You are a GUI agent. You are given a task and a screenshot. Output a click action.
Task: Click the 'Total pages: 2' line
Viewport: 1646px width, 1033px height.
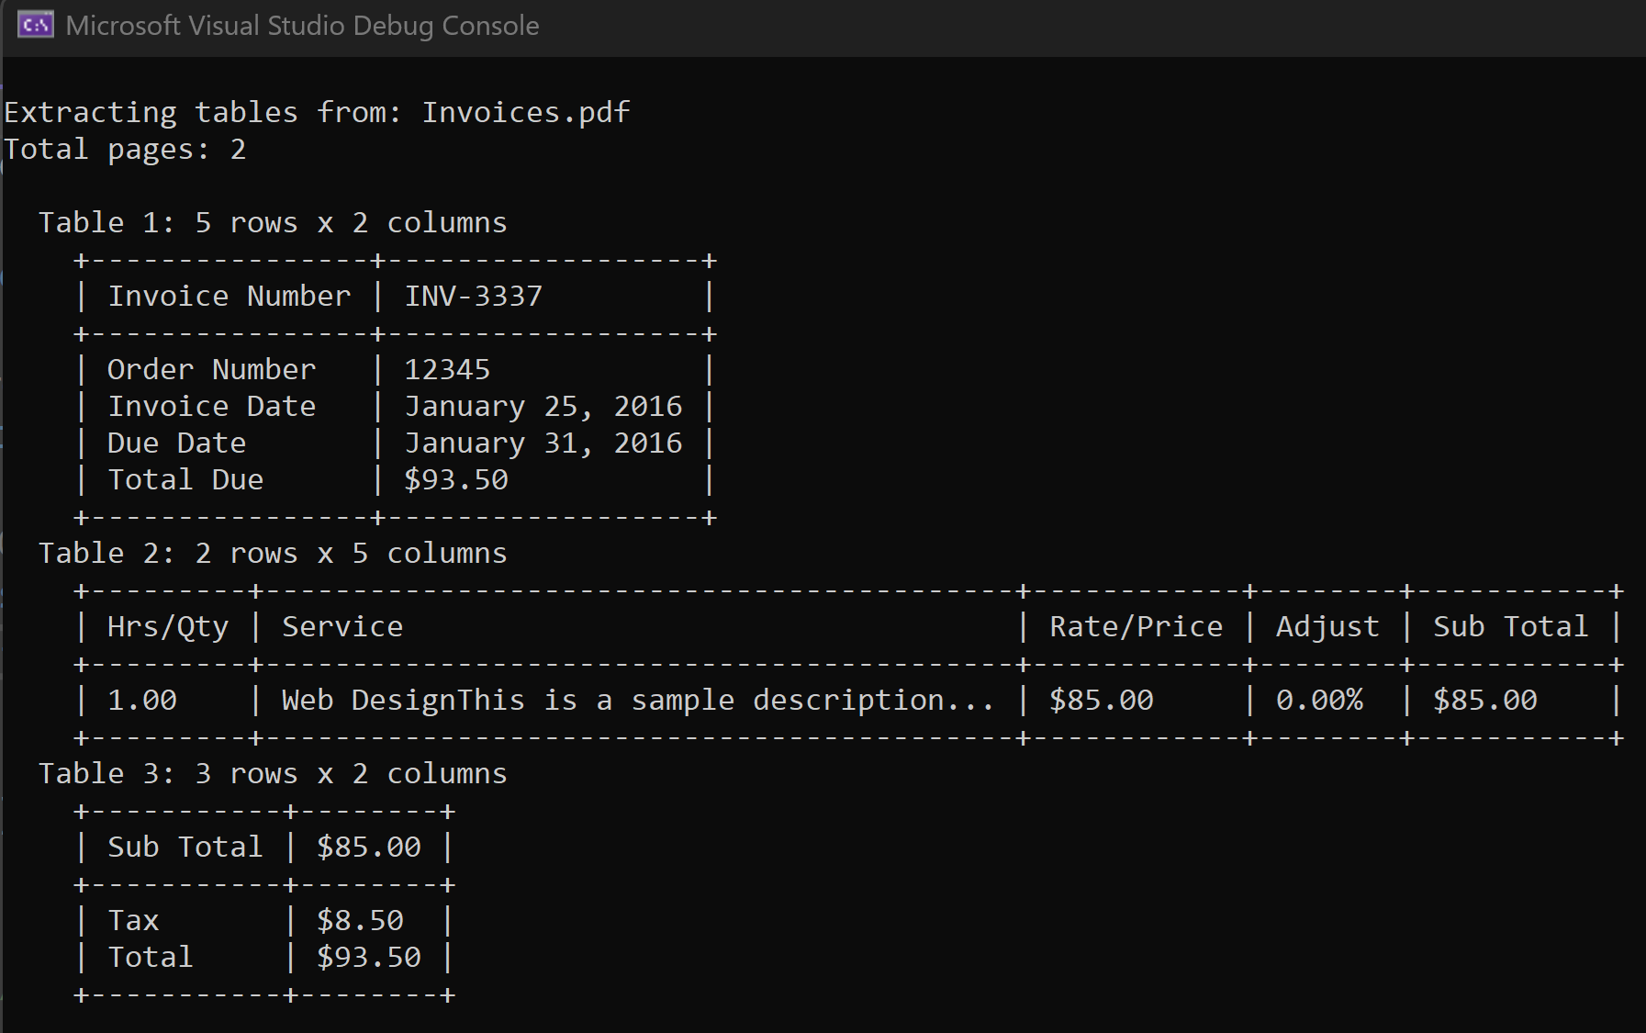(x=125, y=149)
